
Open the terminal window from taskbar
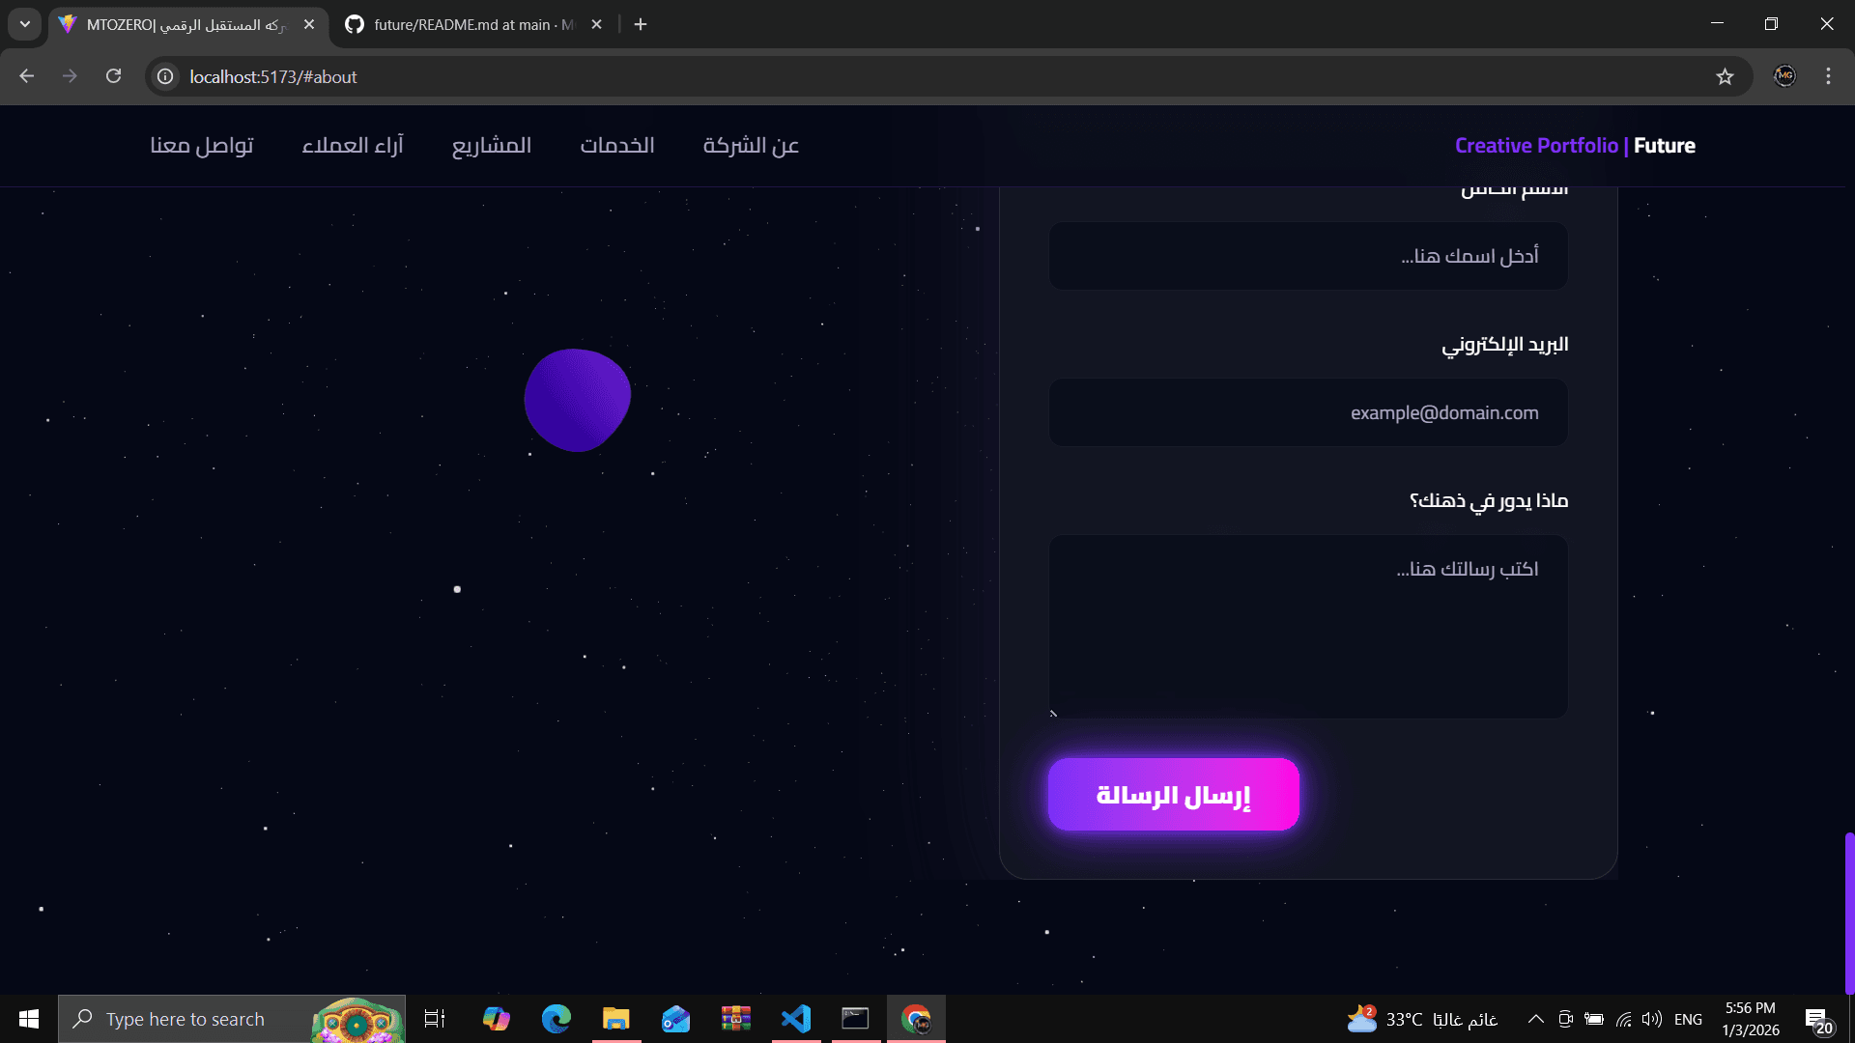pyautogui.click(x=856, y=1019)
